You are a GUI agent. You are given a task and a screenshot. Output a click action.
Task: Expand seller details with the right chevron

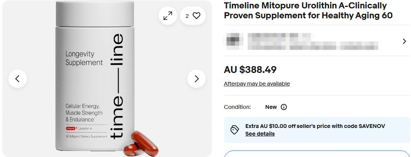(x=404, y=41)
